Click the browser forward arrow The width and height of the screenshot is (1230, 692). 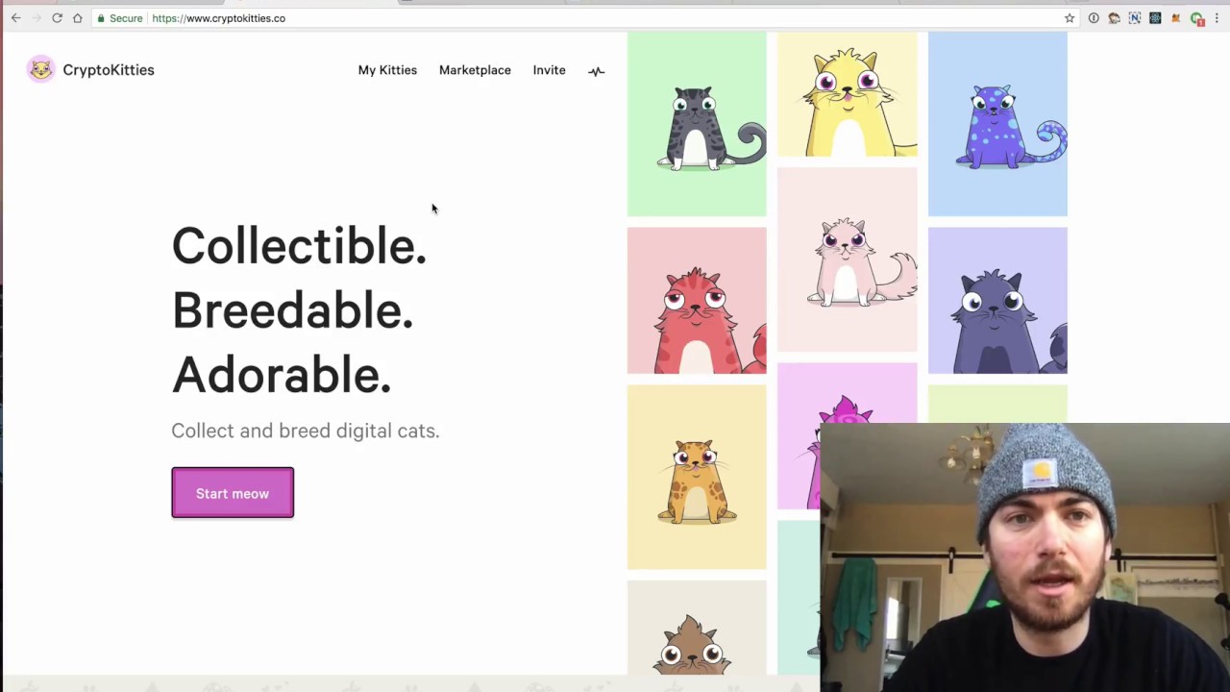pyautogui.click(x=37, y=18)
